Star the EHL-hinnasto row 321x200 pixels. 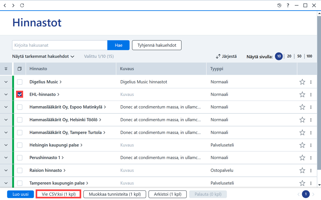[302, 95]
